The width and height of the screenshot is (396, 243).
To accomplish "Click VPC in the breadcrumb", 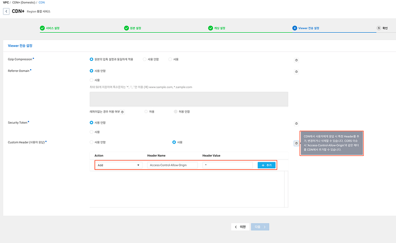I will click(x=6, y=2).
